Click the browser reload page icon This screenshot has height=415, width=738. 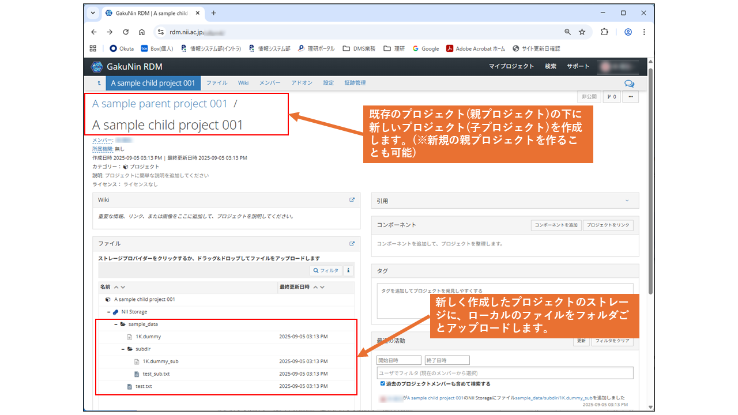(126, 32)
